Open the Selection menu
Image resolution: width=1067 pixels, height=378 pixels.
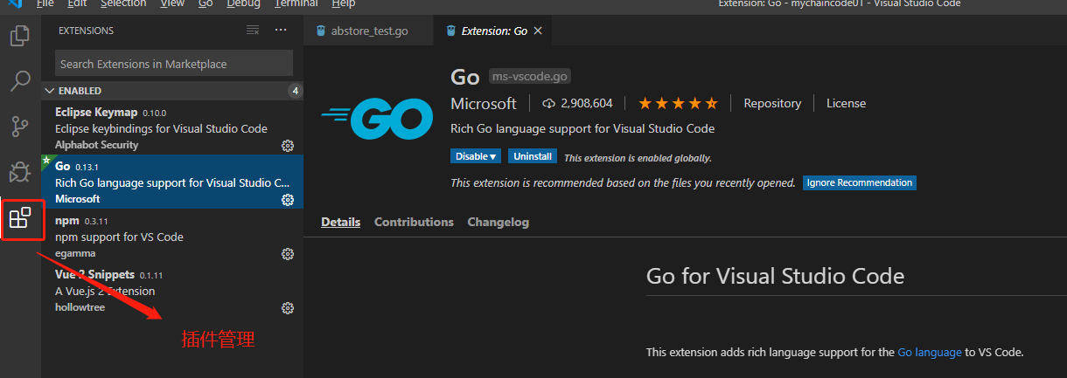point(123,3)
